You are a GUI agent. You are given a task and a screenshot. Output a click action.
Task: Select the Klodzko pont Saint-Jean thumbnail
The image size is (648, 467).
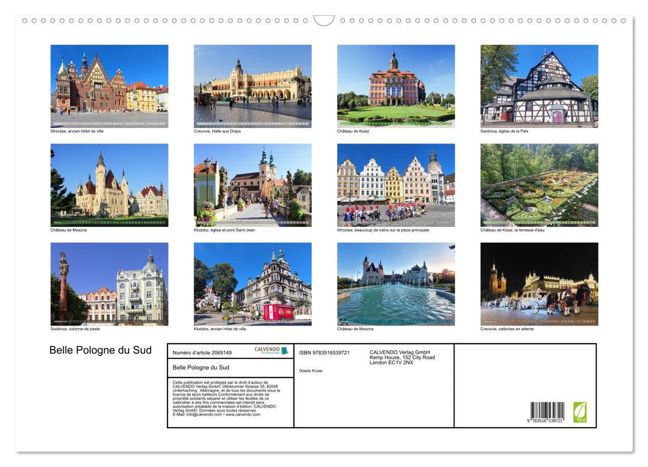[252, 185]
